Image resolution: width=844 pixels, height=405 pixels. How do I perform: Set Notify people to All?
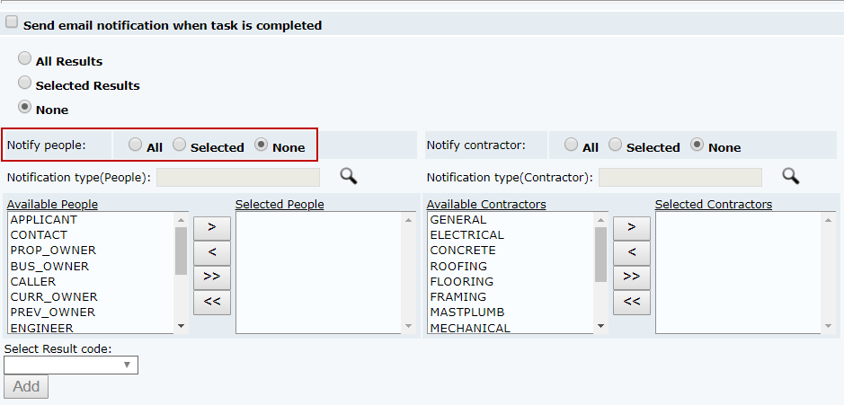[x=135, y=145]
